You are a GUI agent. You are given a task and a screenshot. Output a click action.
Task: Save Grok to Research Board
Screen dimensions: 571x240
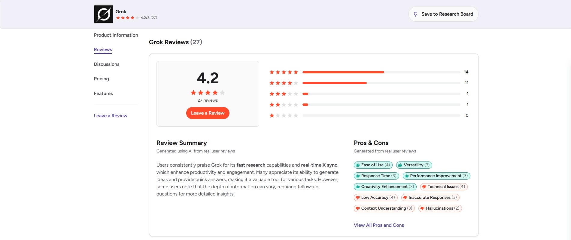click(x=443, y=14)
